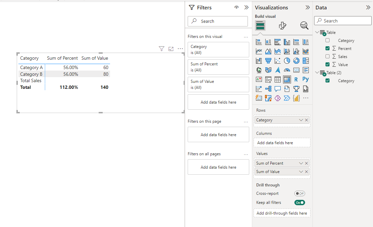Choose the card visual
373x227 pixels.
tap(296, 70)
